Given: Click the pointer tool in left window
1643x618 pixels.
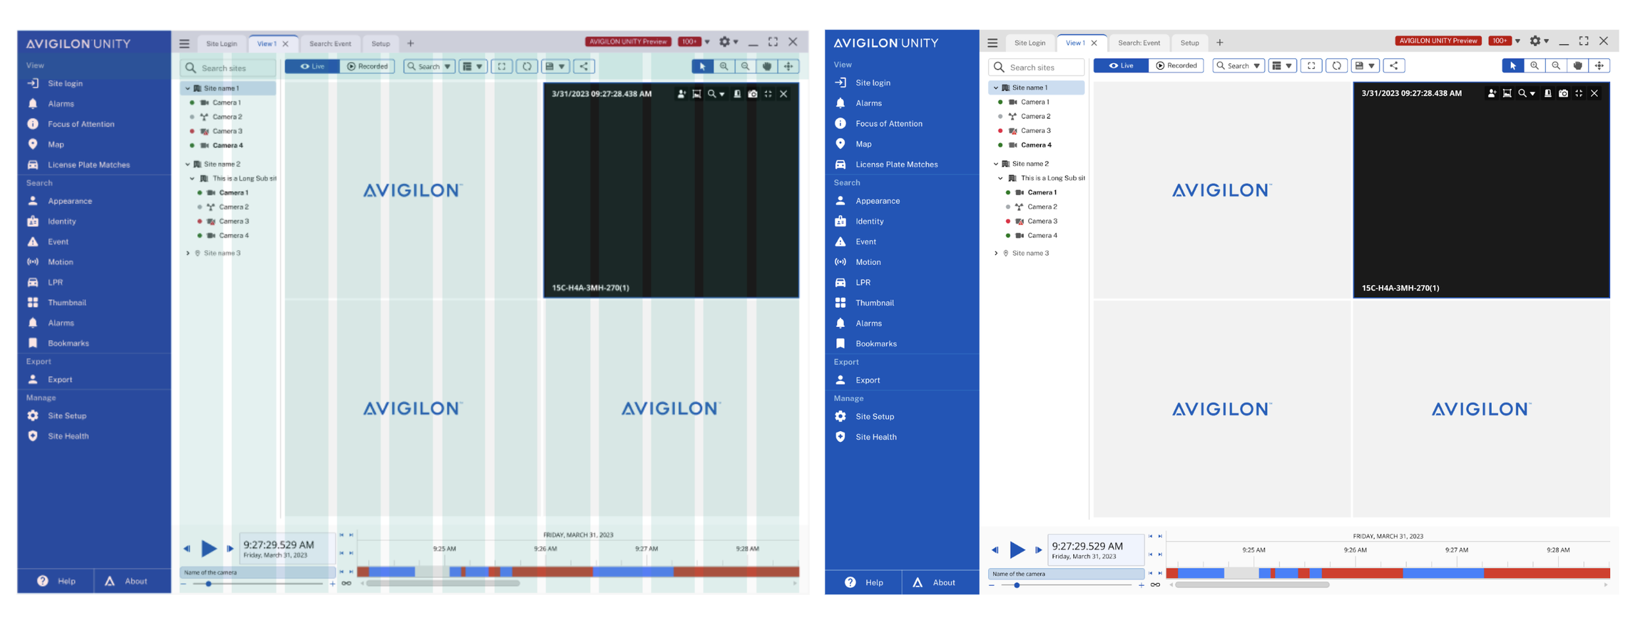Looking at the screenshot, I should tap(703, 66).
